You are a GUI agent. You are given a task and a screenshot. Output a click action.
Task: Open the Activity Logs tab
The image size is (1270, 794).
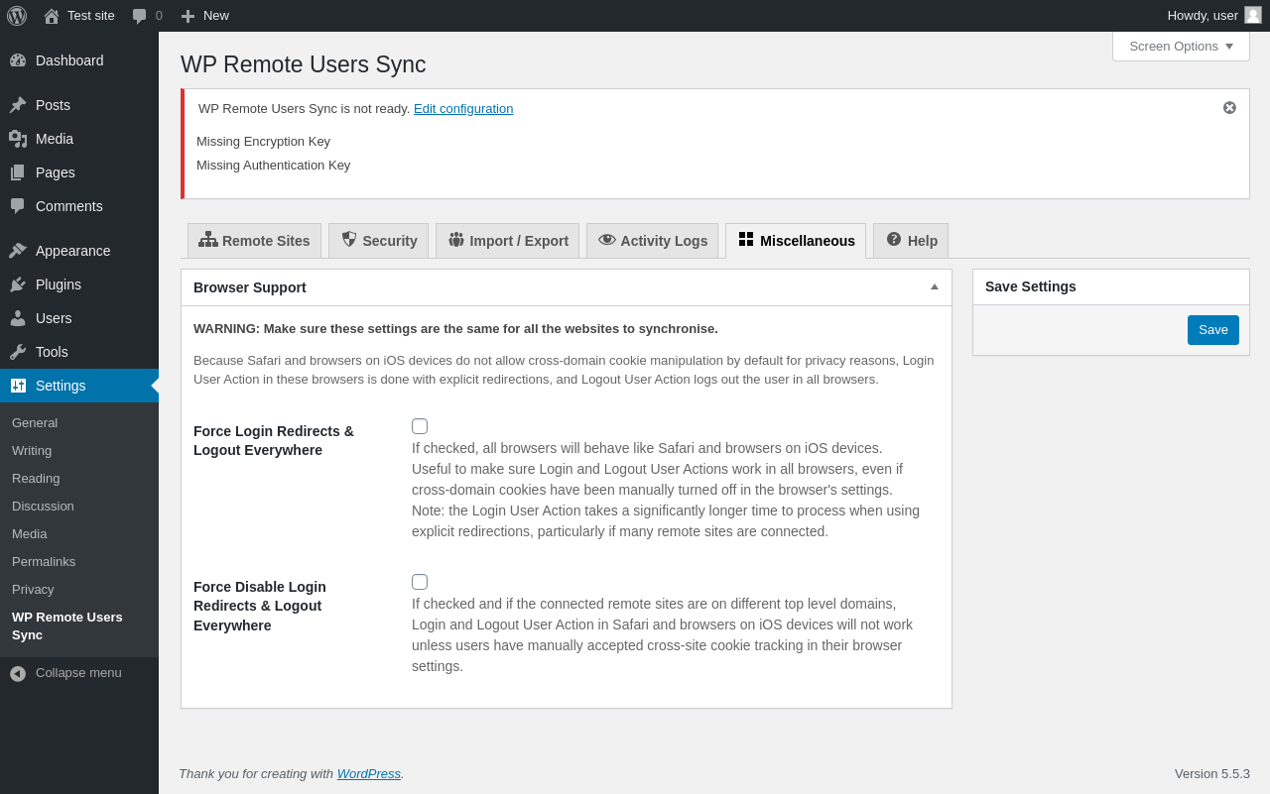653,241
